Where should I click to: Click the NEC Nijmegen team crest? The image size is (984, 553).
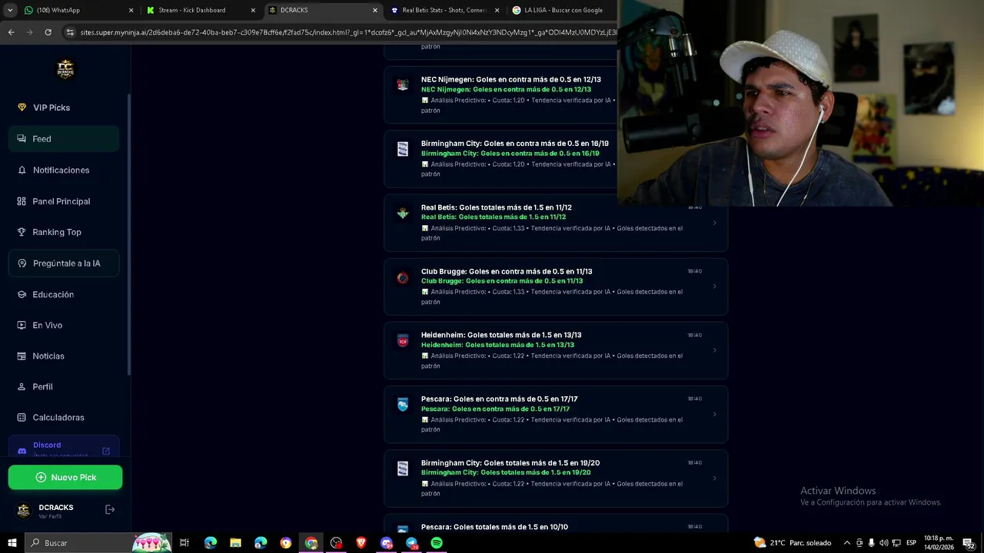coord(403,85)
